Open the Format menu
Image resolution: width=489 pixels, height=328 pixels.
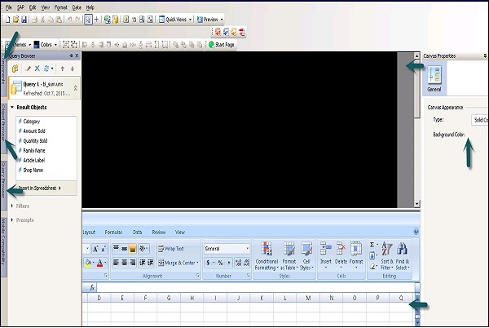[x=60, y=7]
